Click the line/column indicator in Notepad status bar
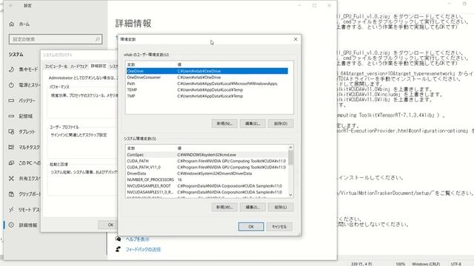The width and height of the screenshot is (474, 266). point(361,264)
